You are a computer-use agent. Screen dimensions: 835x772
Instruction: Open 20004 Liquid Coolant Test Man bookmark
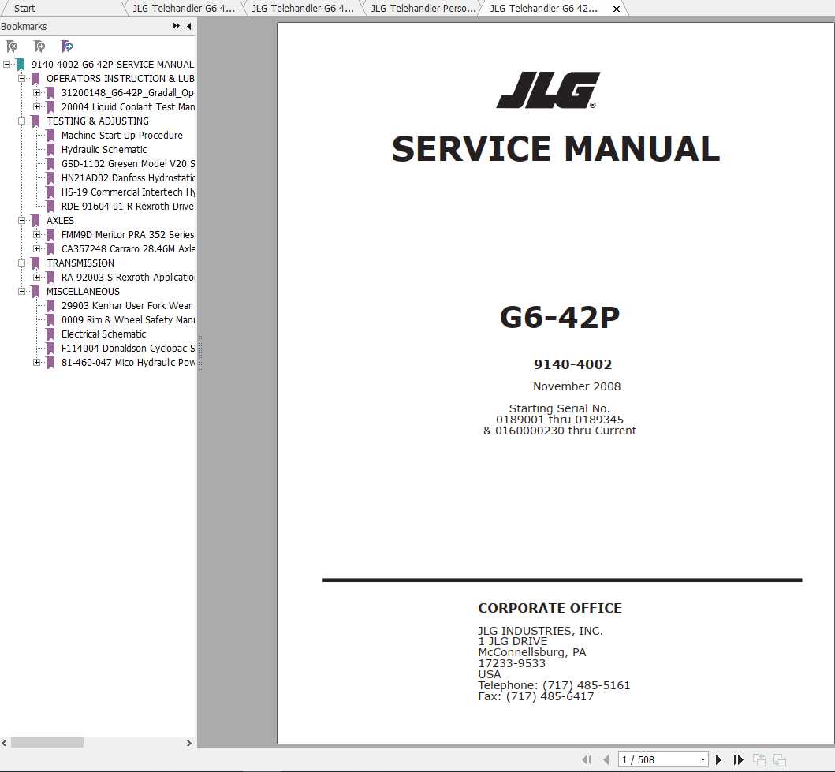click(x=128, y=107)
